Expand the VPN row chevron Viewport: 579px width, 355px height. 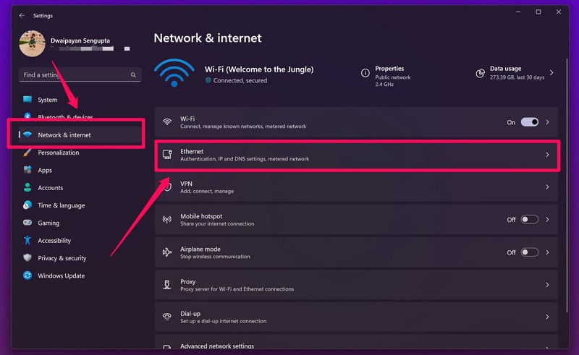pyautogui.click(x=547, y=187)
